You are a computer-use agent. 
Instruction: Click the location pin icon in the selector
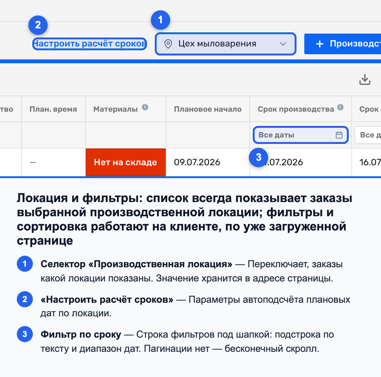pyautogui.click(x=168, y=44)
